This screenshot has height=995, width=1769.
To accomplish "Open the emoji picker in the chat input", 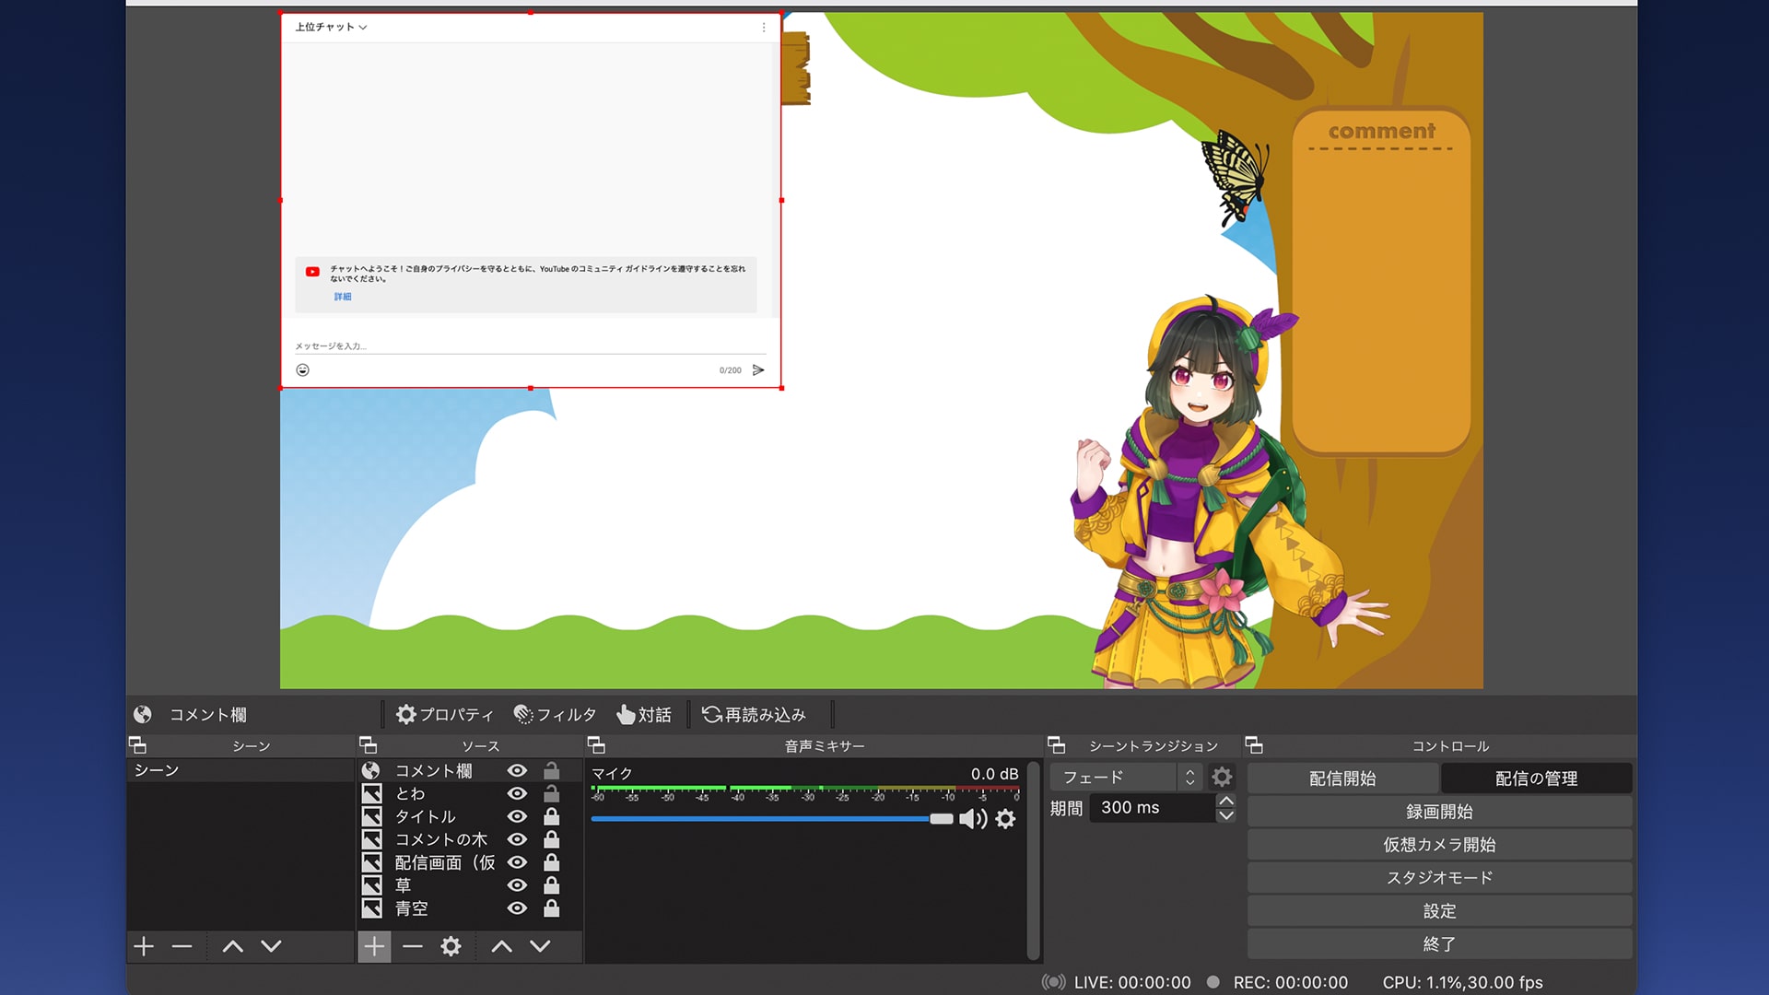I will 301,369.
